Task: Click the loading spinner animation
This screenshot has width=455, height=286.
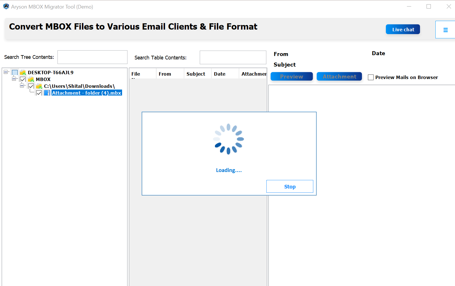Action: click(x=228, y=139)
